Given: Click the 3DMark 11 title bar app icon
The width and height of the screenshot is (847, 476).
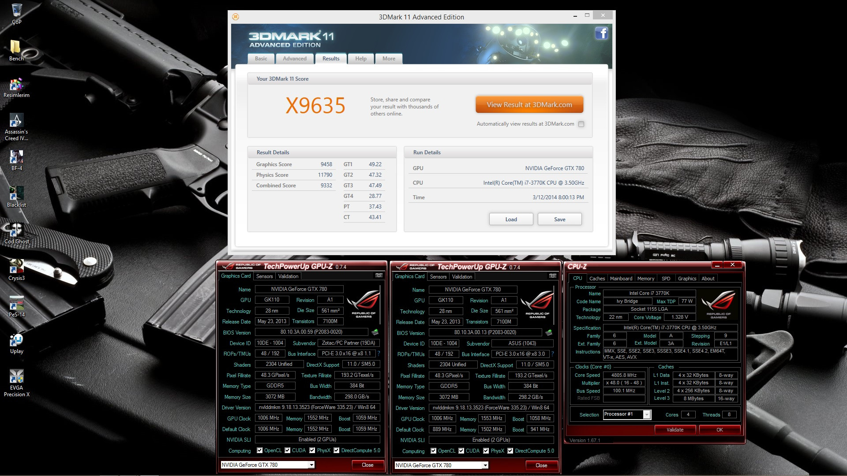Looking at the screenshot, I should (x=236, y=17).
